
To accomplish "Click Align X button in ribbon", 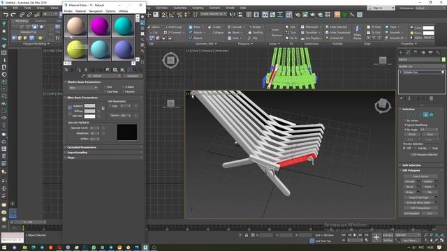I will 368,38.
